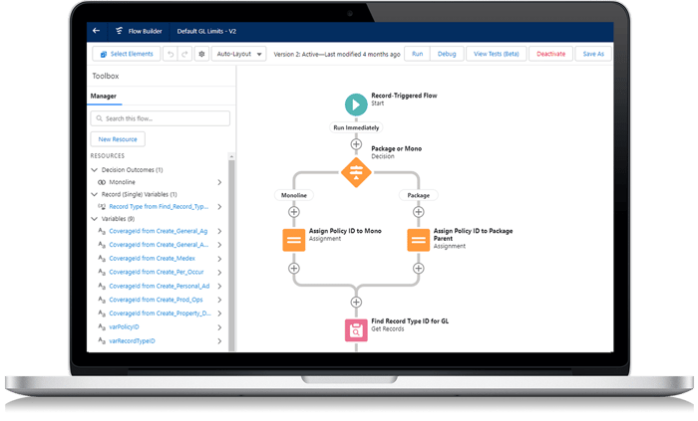698x421 pixels.
Task: Click variable type icon beside varPolicyID
Action: click(102, 327)
